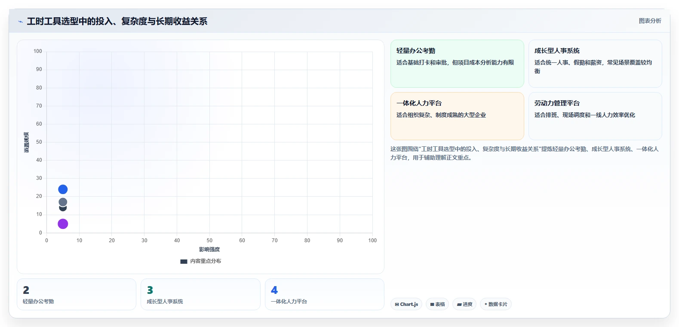Open the 轻量办公考勤 green card
This screenshot has width=679, height=327.
457,64
